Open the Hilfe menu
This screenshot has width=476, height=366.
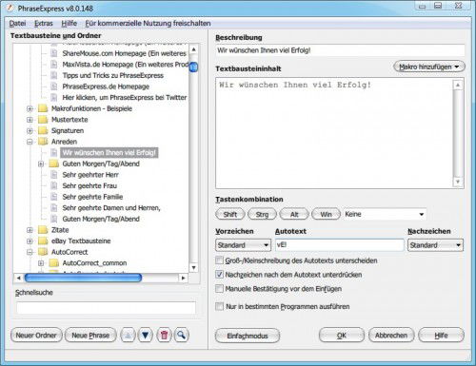pos(69,24)
